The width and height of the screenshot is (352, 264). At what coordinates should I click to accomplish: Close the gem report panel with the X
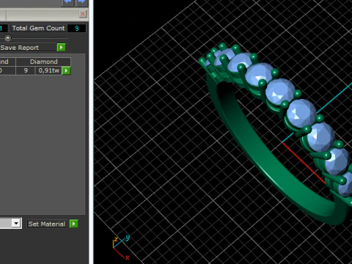coord(83,14)
